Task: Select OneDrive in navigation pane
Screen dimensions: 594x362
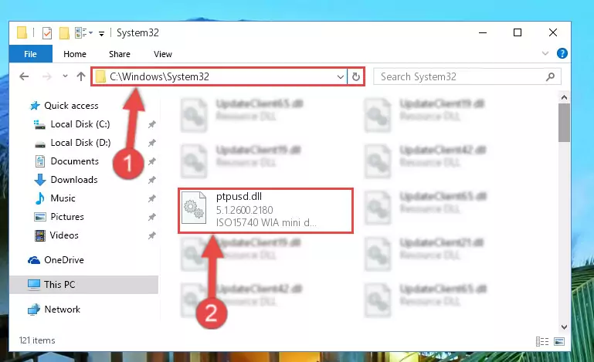Action: pyautogui.click(x=63, y=260)
